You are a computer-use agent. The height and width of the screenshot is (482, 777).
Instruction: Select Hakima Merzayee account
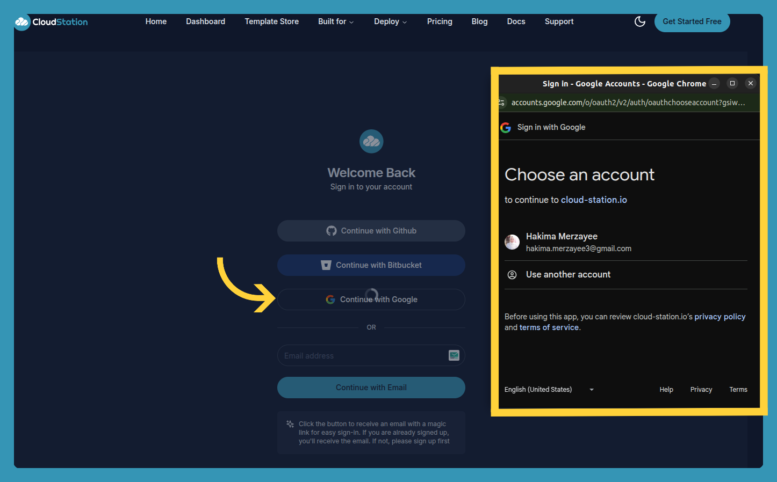(626, 242)
